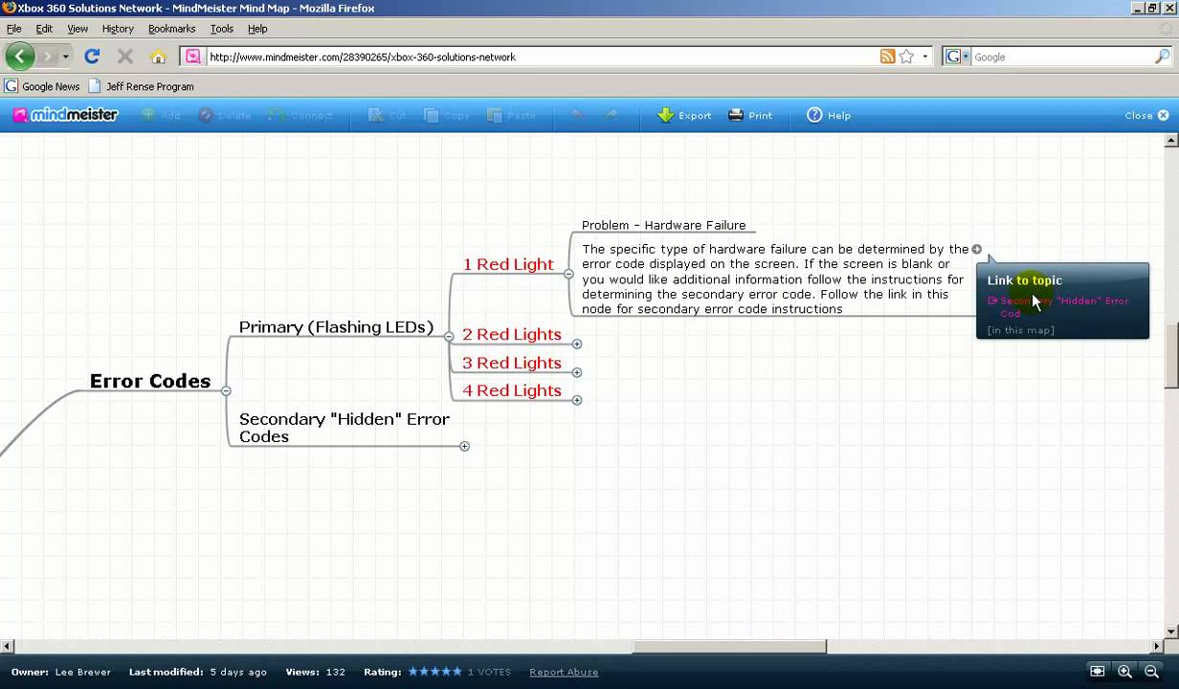This screenshot has width=1179, height=689.
Task: Click the link arrow icon on the hardware failure note
Action: click(977, 249)
